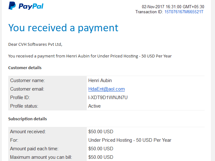Click the Dear CVH Softwares Pvt Ltd greeting
Image resolution: width=215 pixels, height=161 pixels.
(35, 45)
